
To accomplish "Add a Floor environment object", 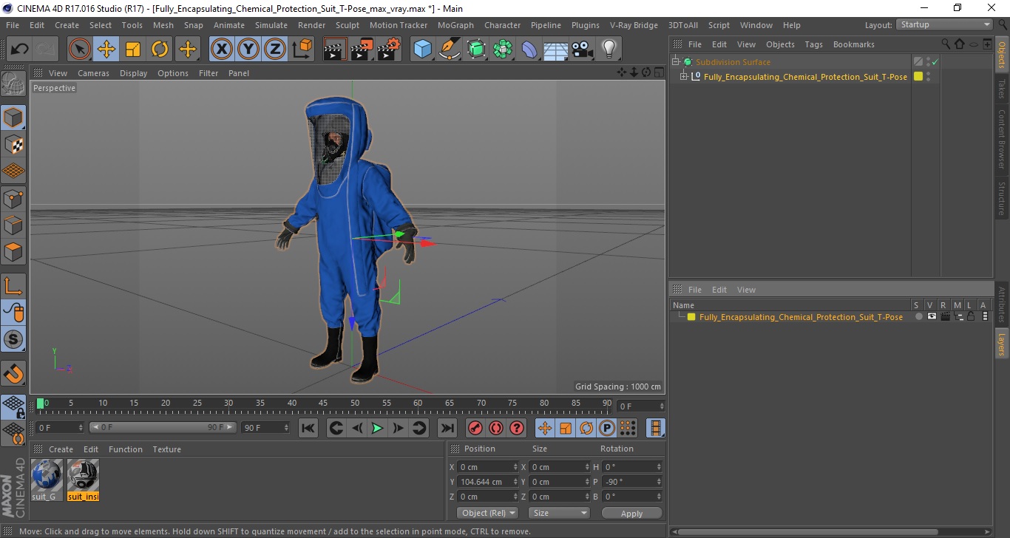I will pos(555,50).
